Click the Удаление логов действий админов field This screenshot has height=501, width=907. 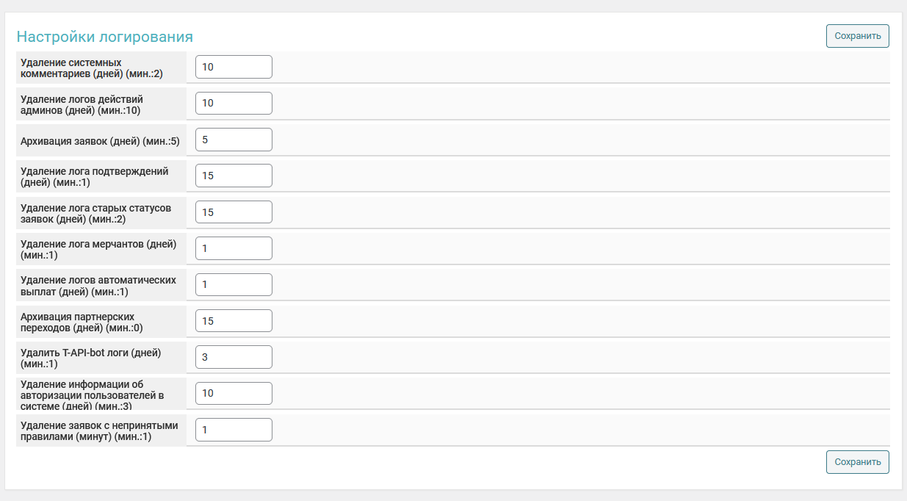coord(234,103)
